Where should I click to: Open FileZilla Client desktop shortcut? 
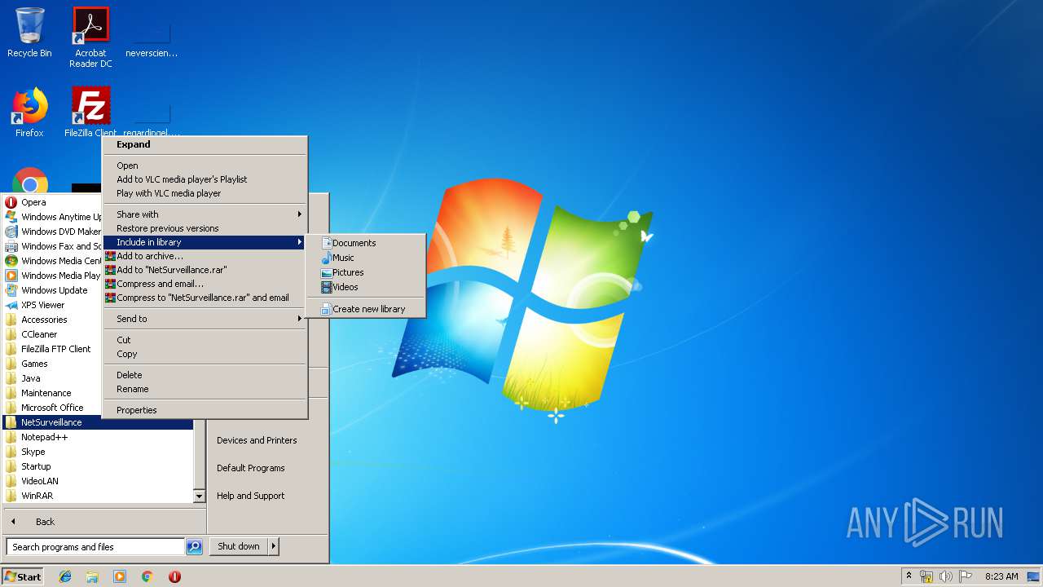pos(90,113)
